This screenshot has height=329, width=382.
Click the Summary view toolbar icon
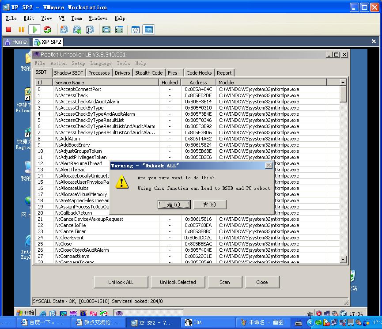coord(136,30)
